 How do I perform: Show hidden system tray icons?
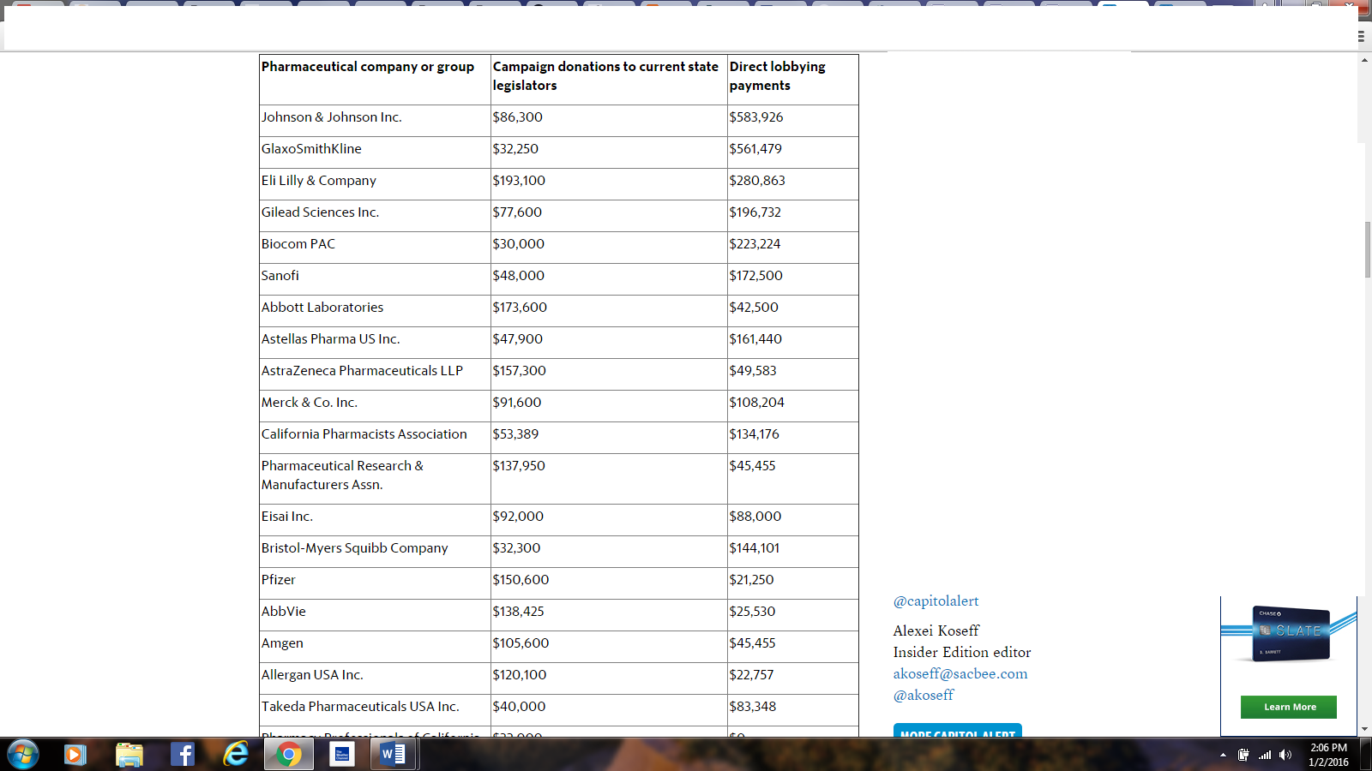[1223, 756]
